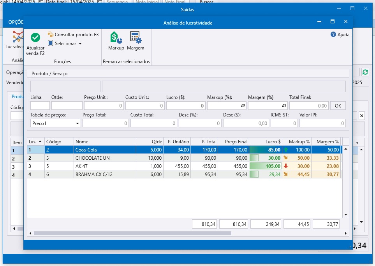Click the Coca-Cola green up-arrow markup indicator

click(x=285, y=150)
